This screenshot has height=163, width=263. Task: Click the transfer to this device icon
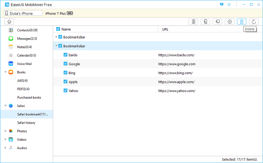(x=193, y=21)
